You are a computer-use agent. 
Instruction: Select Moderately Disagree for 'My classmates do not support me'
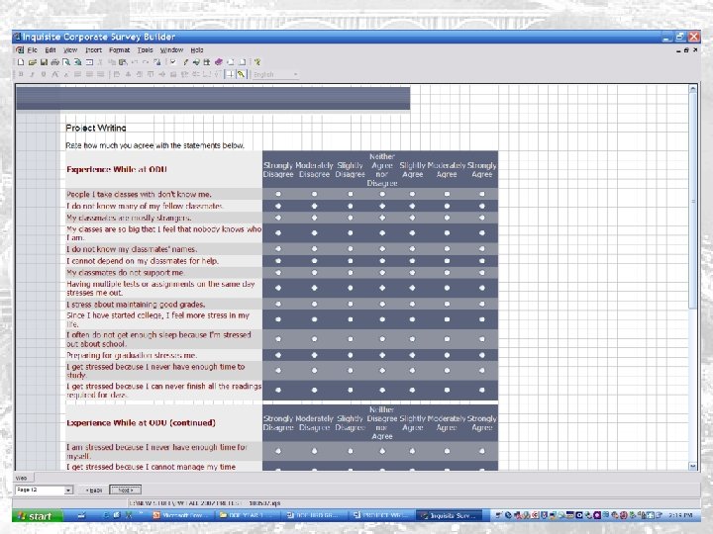click(x=314, y=273)
